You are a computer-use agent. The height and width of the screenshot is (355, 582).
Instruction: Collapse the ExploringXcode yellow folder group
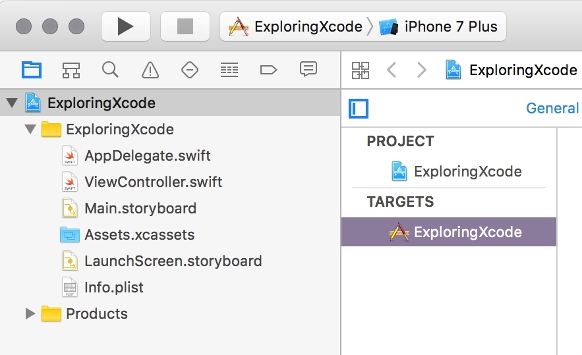point(30,129)
